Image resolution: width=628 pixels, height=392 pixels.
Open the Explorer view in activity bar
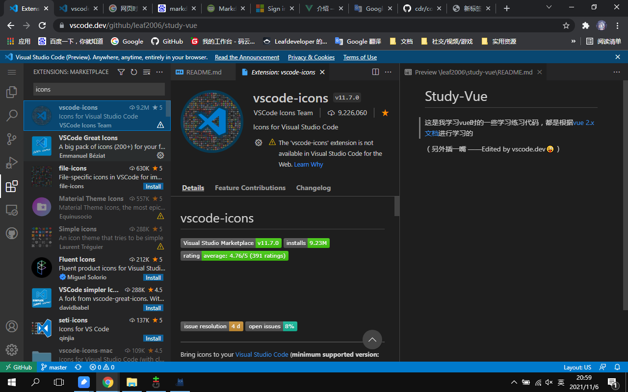(12, 92)
